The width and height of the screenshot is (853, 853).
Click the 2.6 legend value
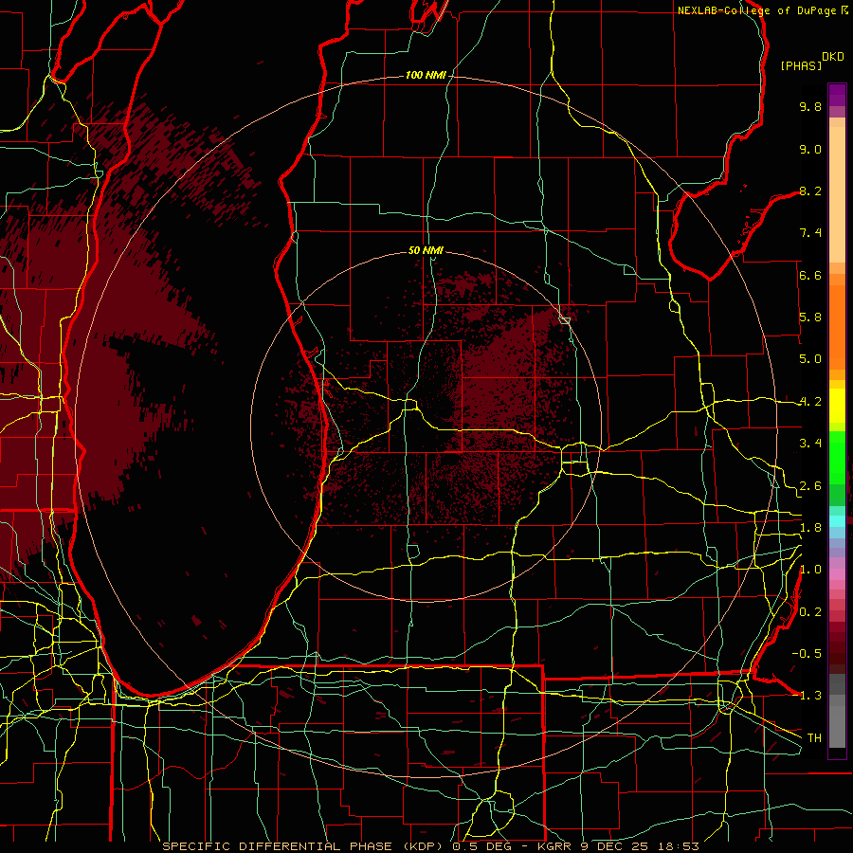(810, 486)
